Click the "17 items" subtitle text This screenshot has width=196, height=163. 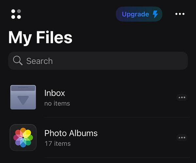[58, 143]
